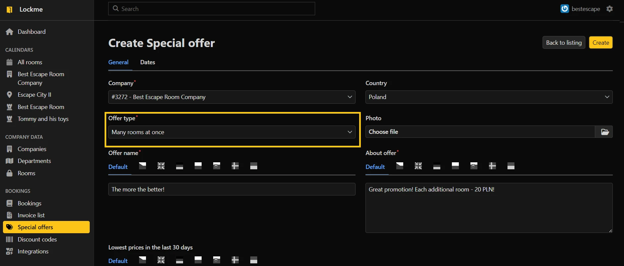Open Discount codes in sidebar
The image size is (624, 266).
[x=37, y=239]
